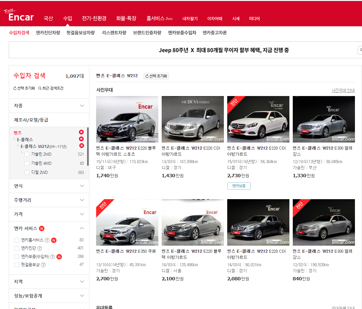Open the 홈서비스 Beta menu
This screenshot has width=362, height=309.
160,18
